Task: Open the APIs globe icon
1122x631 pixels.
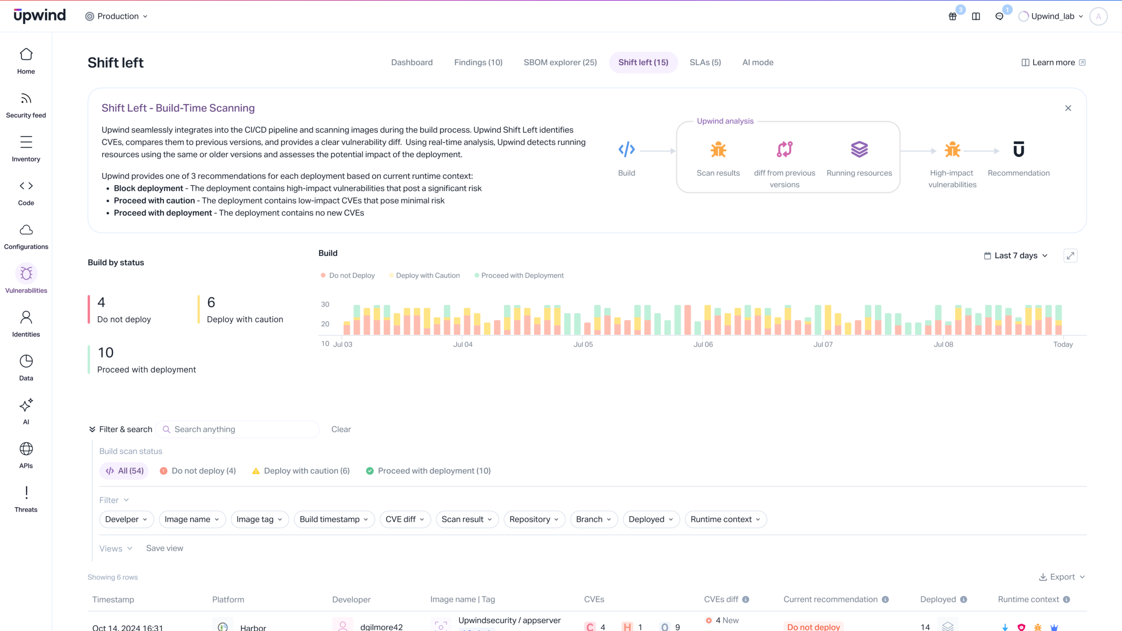Action: point(26,449)
